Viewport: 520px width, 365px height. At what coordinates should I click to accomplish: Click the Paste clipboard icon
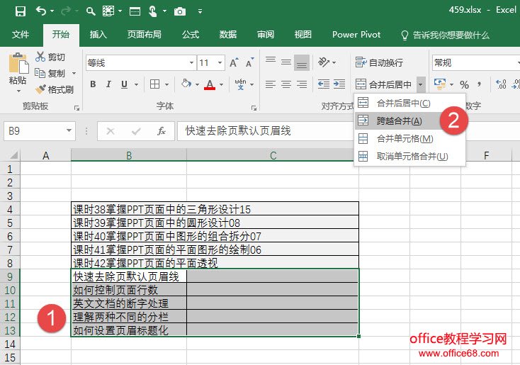pyautogui.click(x=18, y=71)
